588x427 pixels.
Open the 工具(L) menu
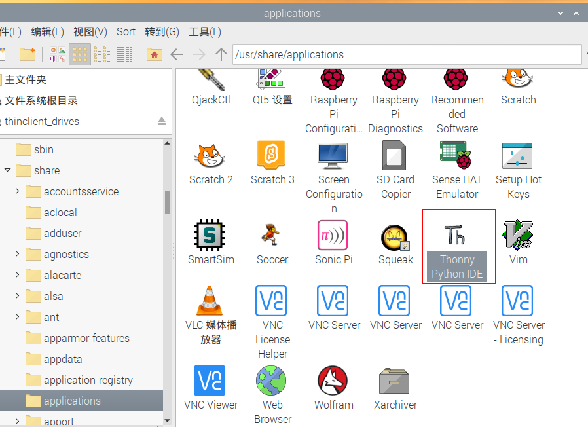click(205, 32)
